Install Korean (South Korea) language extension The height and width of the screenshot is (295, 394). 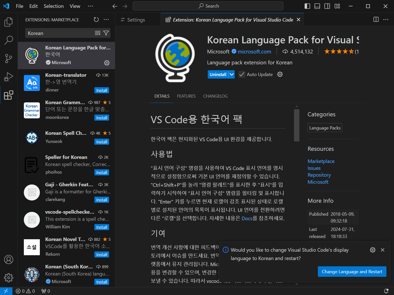102,282
